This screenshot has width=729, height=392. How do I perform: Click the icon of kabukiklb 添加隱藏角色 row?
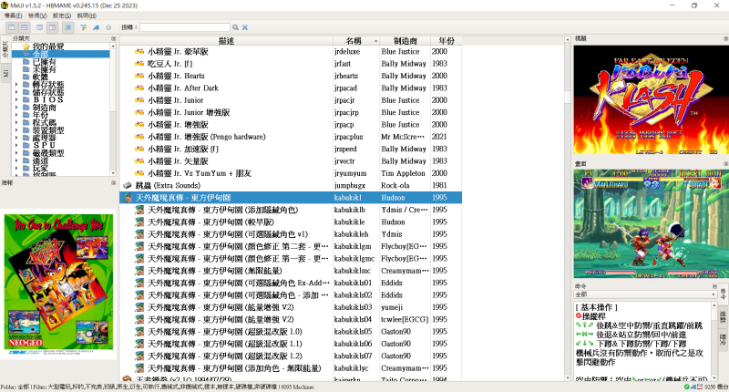[x=139, y=210]
